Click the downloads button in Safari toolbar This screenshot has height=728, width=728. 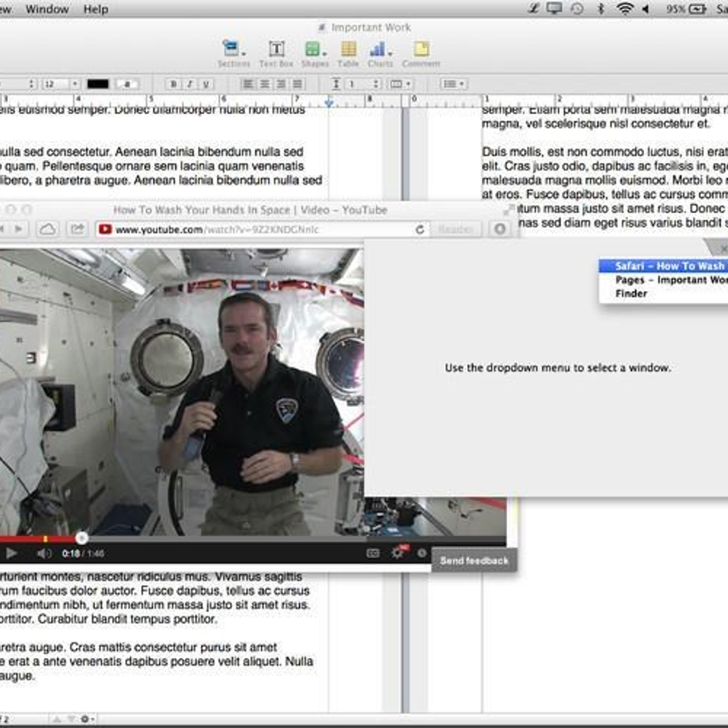tap(500, 229)
